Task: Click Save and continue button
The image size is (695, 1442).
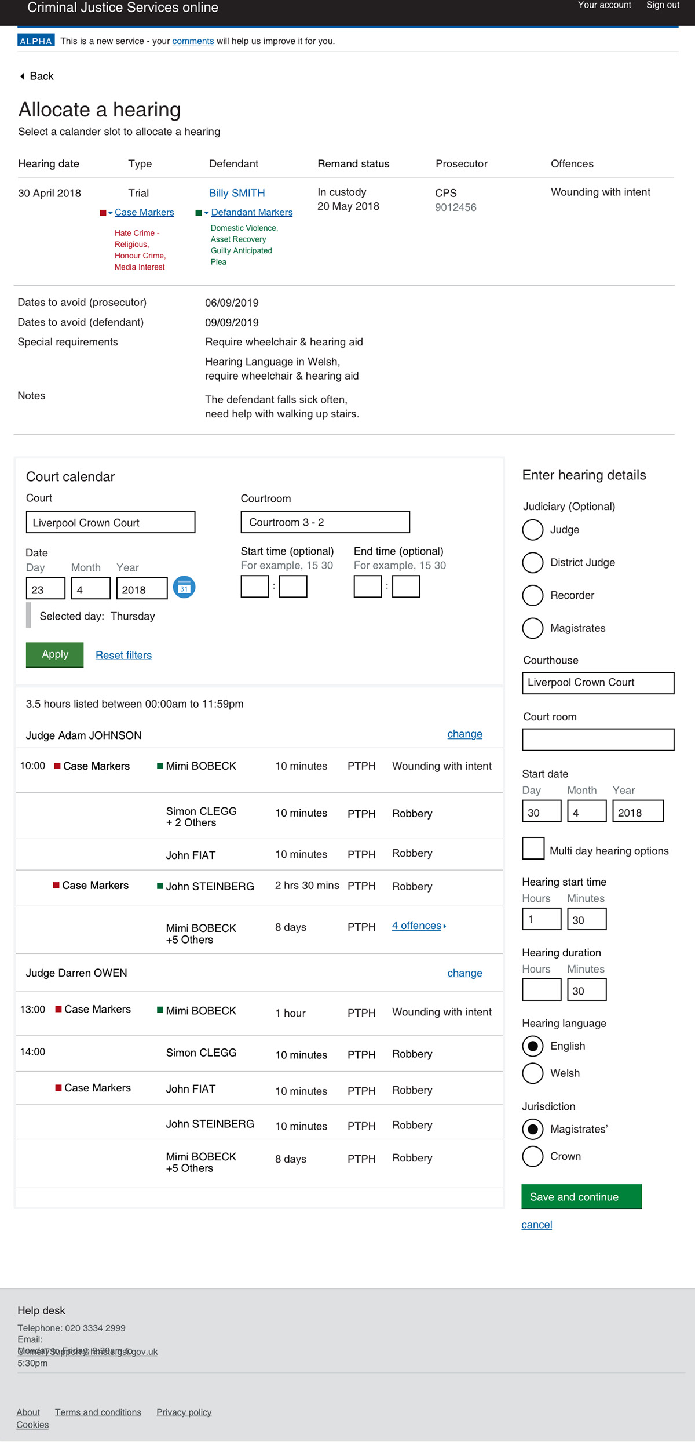Action: click(x=581, y=1196)
